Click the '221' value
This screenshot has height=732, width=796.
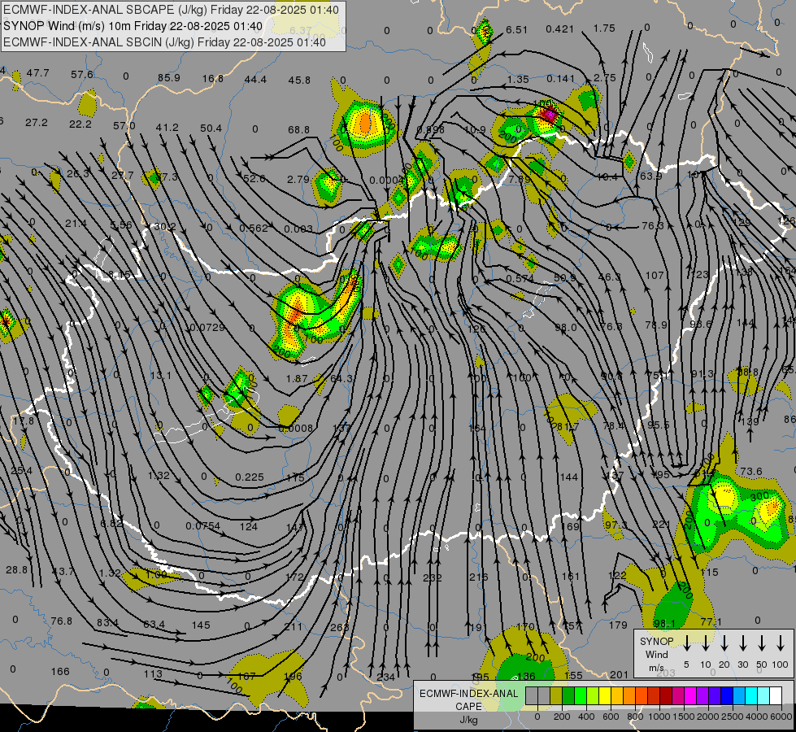click(x=662, y=524)
